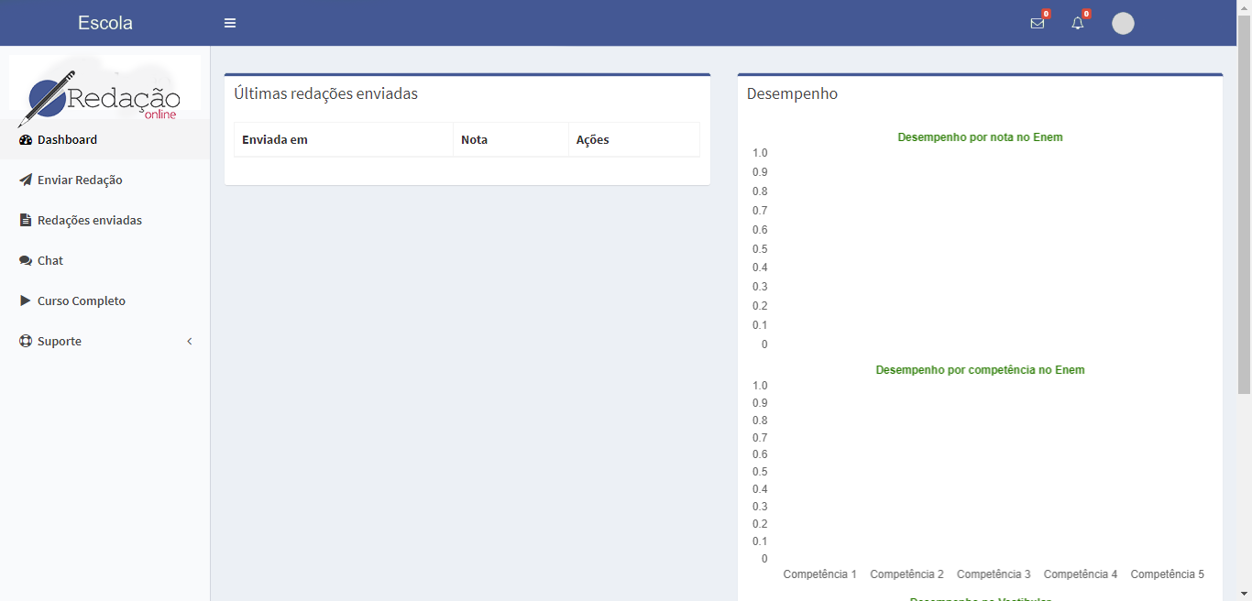Screen dimensions: 1252x601
Task: Click the page vertical scrollbar thumb
Action: [1244, 204]
